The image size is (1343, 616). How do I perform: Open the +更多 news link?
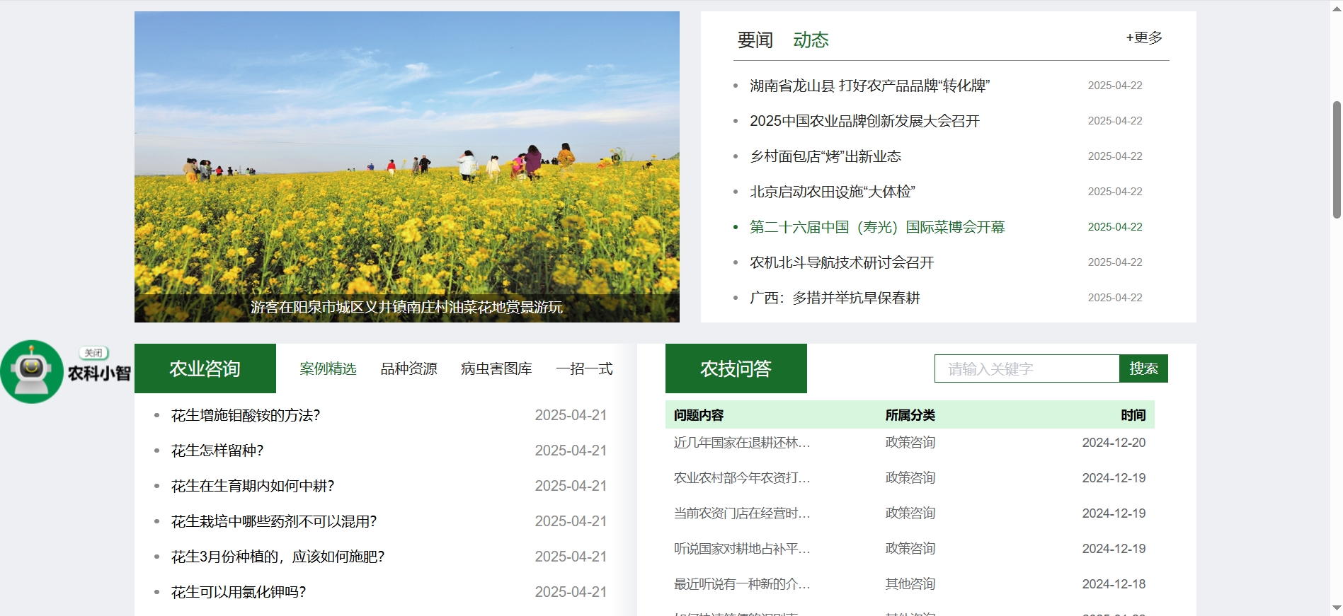point(1143,38)
